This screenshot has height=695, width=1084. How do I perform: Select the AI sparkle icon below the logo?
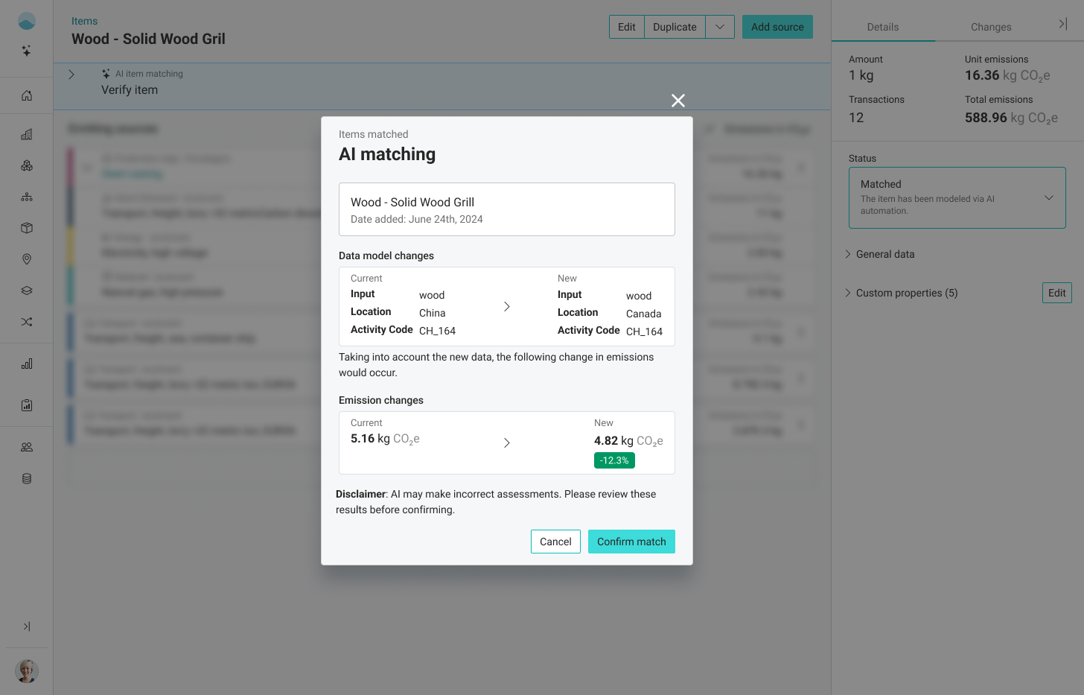(27, 50)
